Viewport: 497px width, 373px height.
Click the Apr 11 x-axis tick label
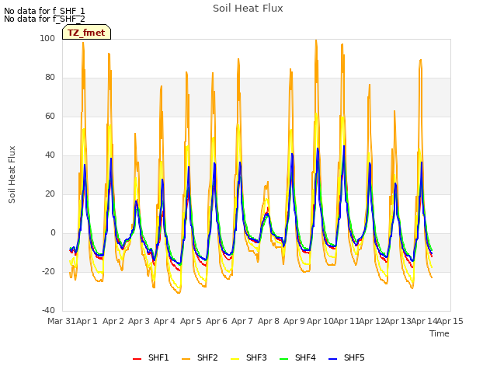tap(346, 321)
